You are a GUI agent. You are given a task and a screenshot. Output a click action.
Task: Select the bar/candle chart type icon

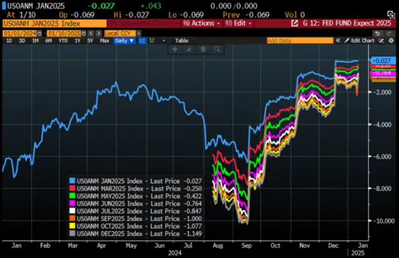[152, 40]
